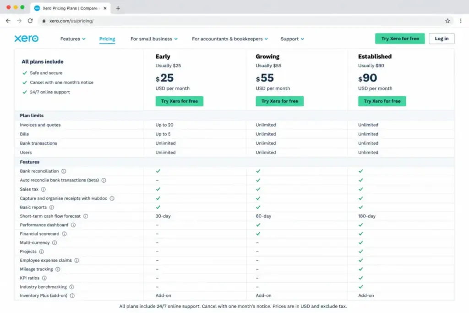Expand the Support dropdown
469x313 pixels.
tap(292, 39)
